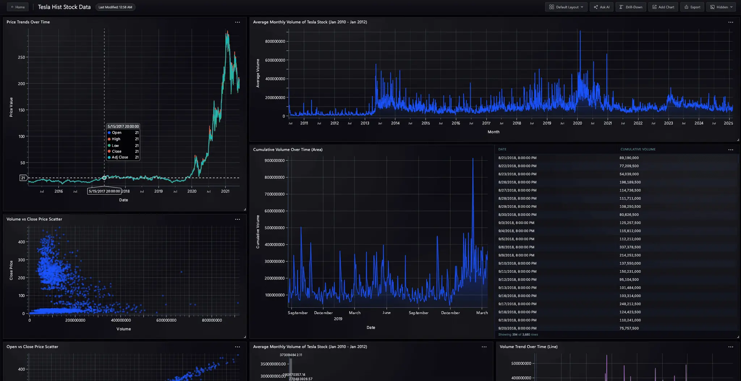This screenshot has height=381, width=741.
Task: Select the date cell 9/18/2018, 8:00:00 PM
Action: point(517,312)
